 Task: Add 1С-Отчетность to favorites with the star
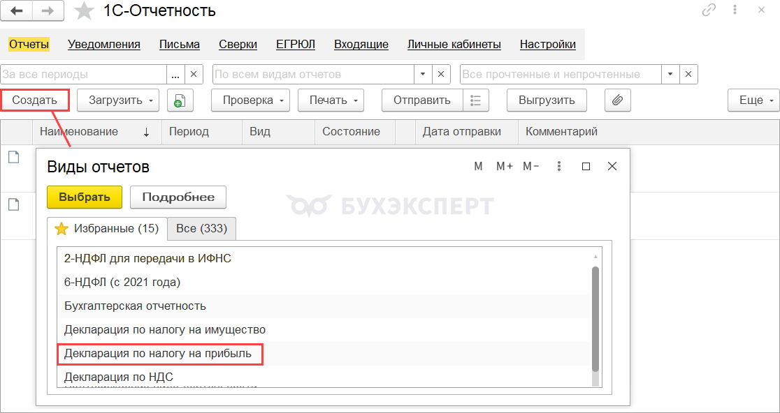pyautogui.click(x=84, y=11)
